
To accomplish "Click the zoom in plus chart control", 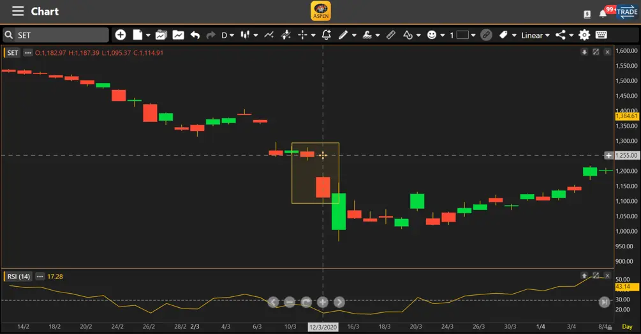I will click(x=323, y=302).
